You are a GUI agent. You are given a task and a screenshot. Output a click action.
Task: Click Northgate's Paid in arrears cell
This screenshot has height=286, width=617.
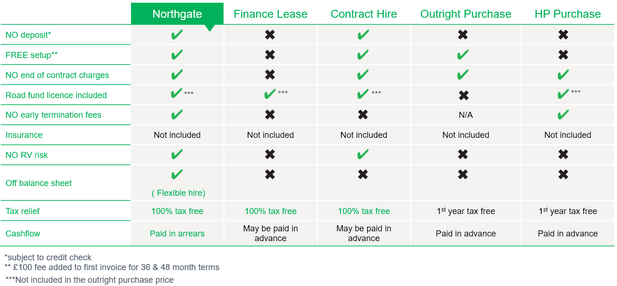pyautogui.click(x=177, y=234)
